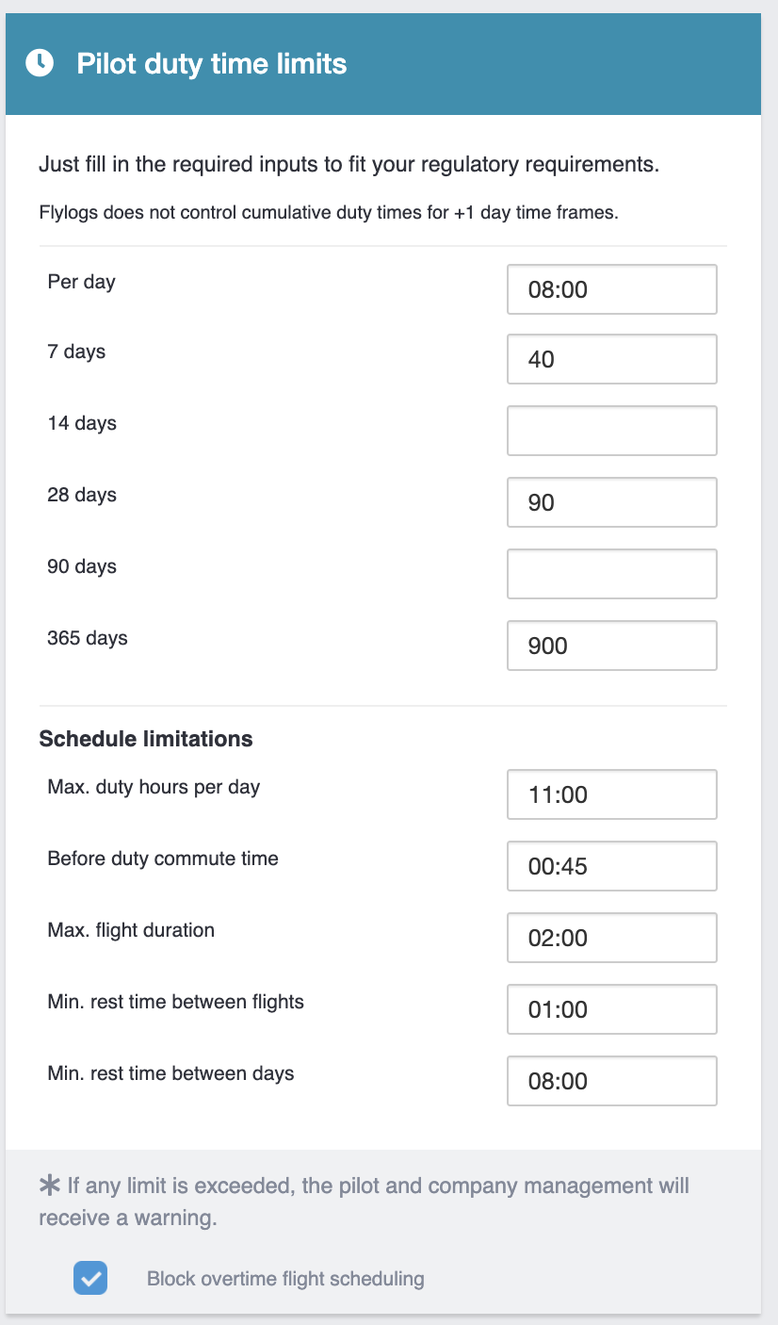Click Max. duty hours per day field
This screenshot has width=778, height=1325.
611,794
